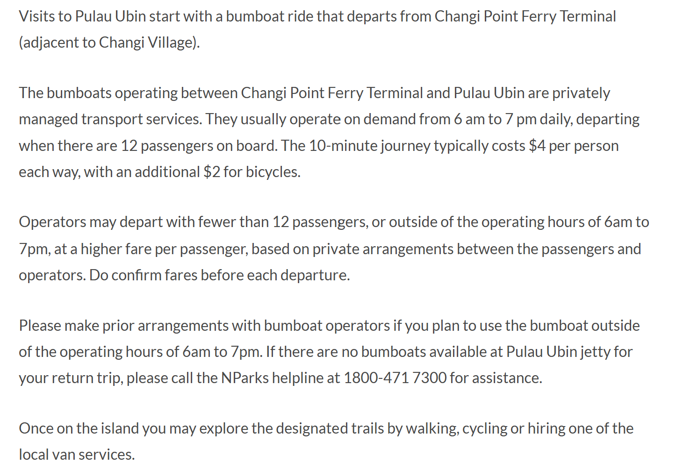Click the "local van services" text
This screenshot has width=676, height=470.
point(76,454)
